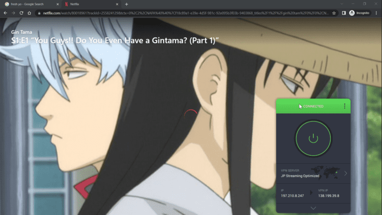Image resolution: width=382 pixels, height=215 pixels.
Task: Click the VPN IP address 138.199.39.8
Action: [329, 196]
